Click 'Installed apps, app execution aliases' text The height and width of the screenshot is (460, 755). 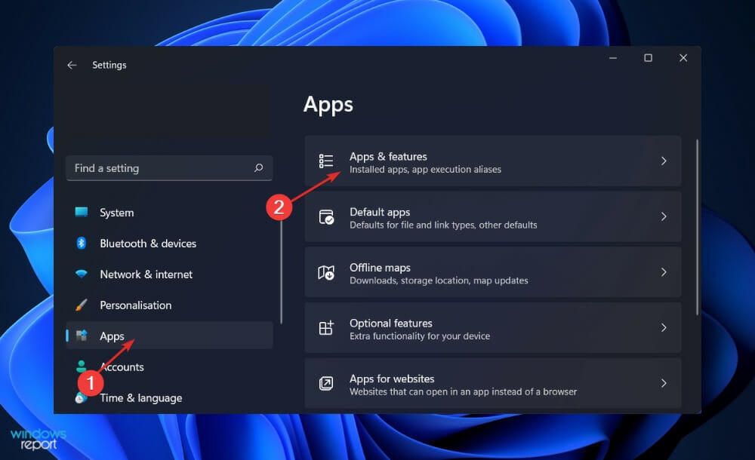[x=425, y=170]
